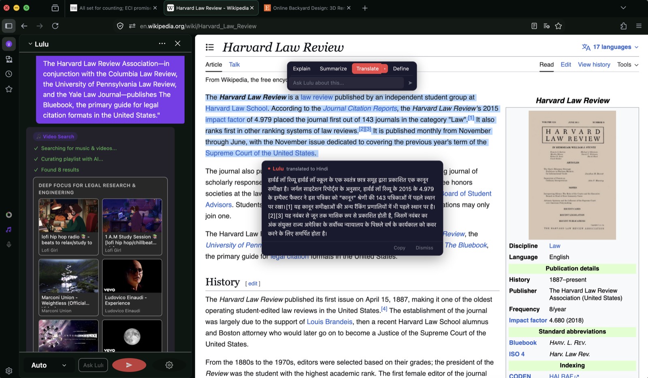648x378 pixels.
Task: Select the View history tab
Action: [x=594, y=64]
